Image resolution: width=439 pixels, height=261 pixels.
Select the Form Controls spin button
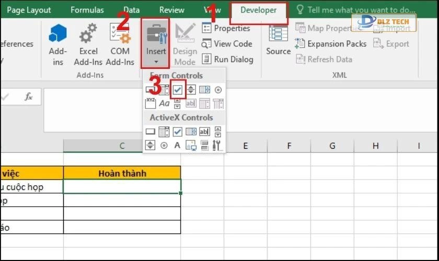pyautogui.click(x=191, y=90)
